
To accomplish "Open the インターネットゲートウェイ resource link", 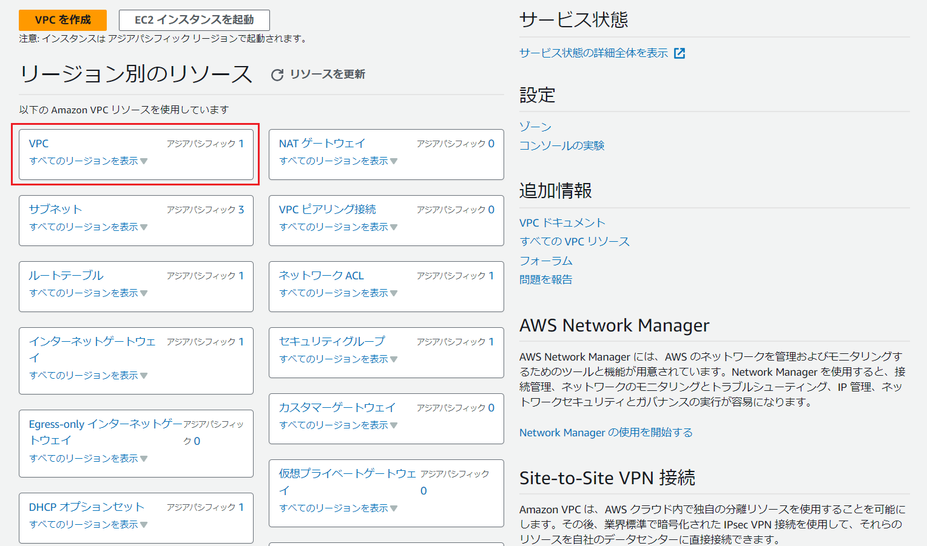I will click(92, 342).
